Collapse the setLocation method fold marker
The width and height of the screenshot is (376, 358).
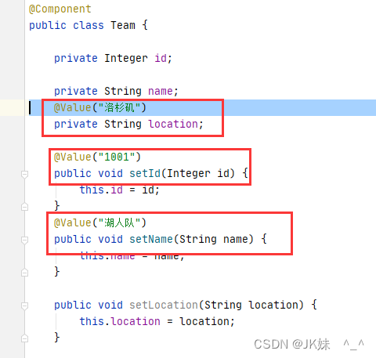(24, 306)
